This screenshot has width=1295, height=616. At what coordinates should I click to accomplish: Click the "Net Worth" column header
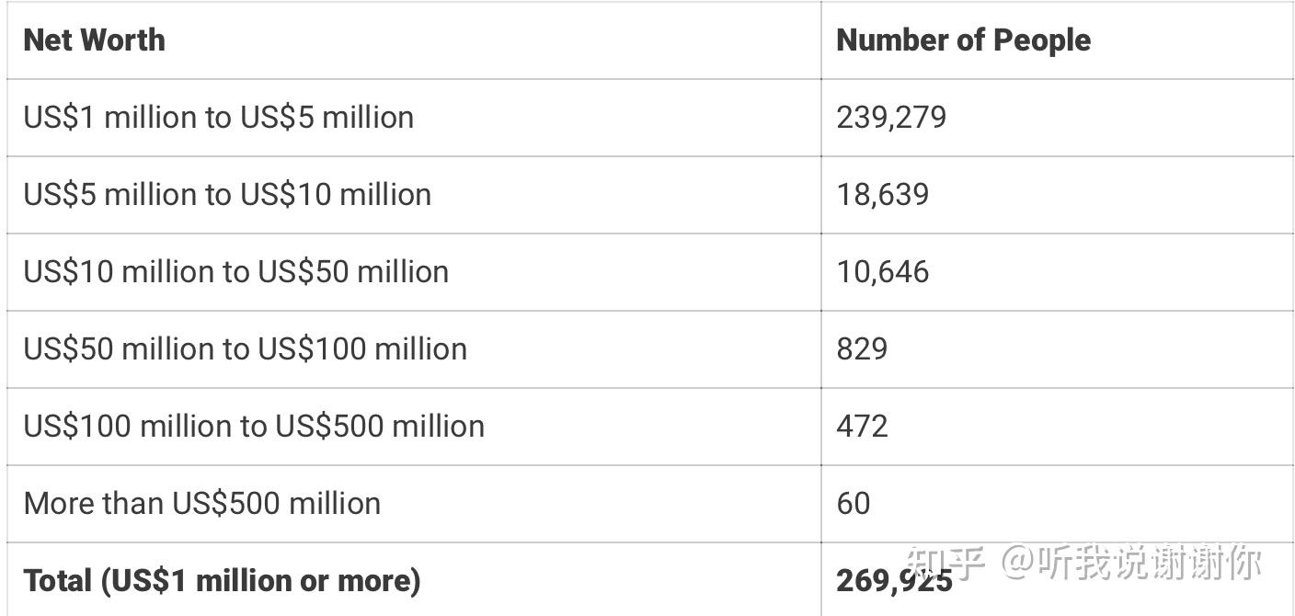click(94, 40)
